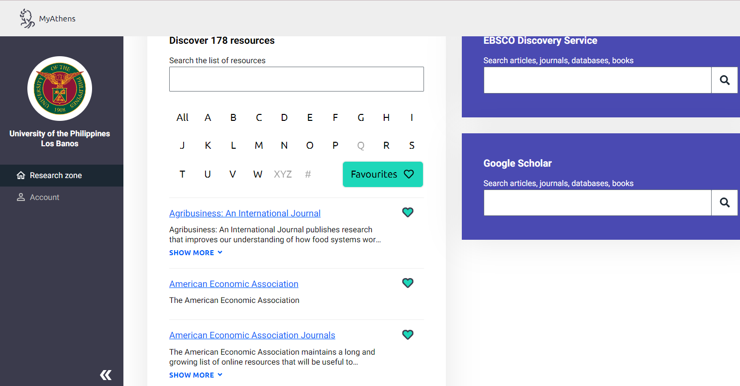Open the Agribusiness: An International Journal link

pos(244,213)
